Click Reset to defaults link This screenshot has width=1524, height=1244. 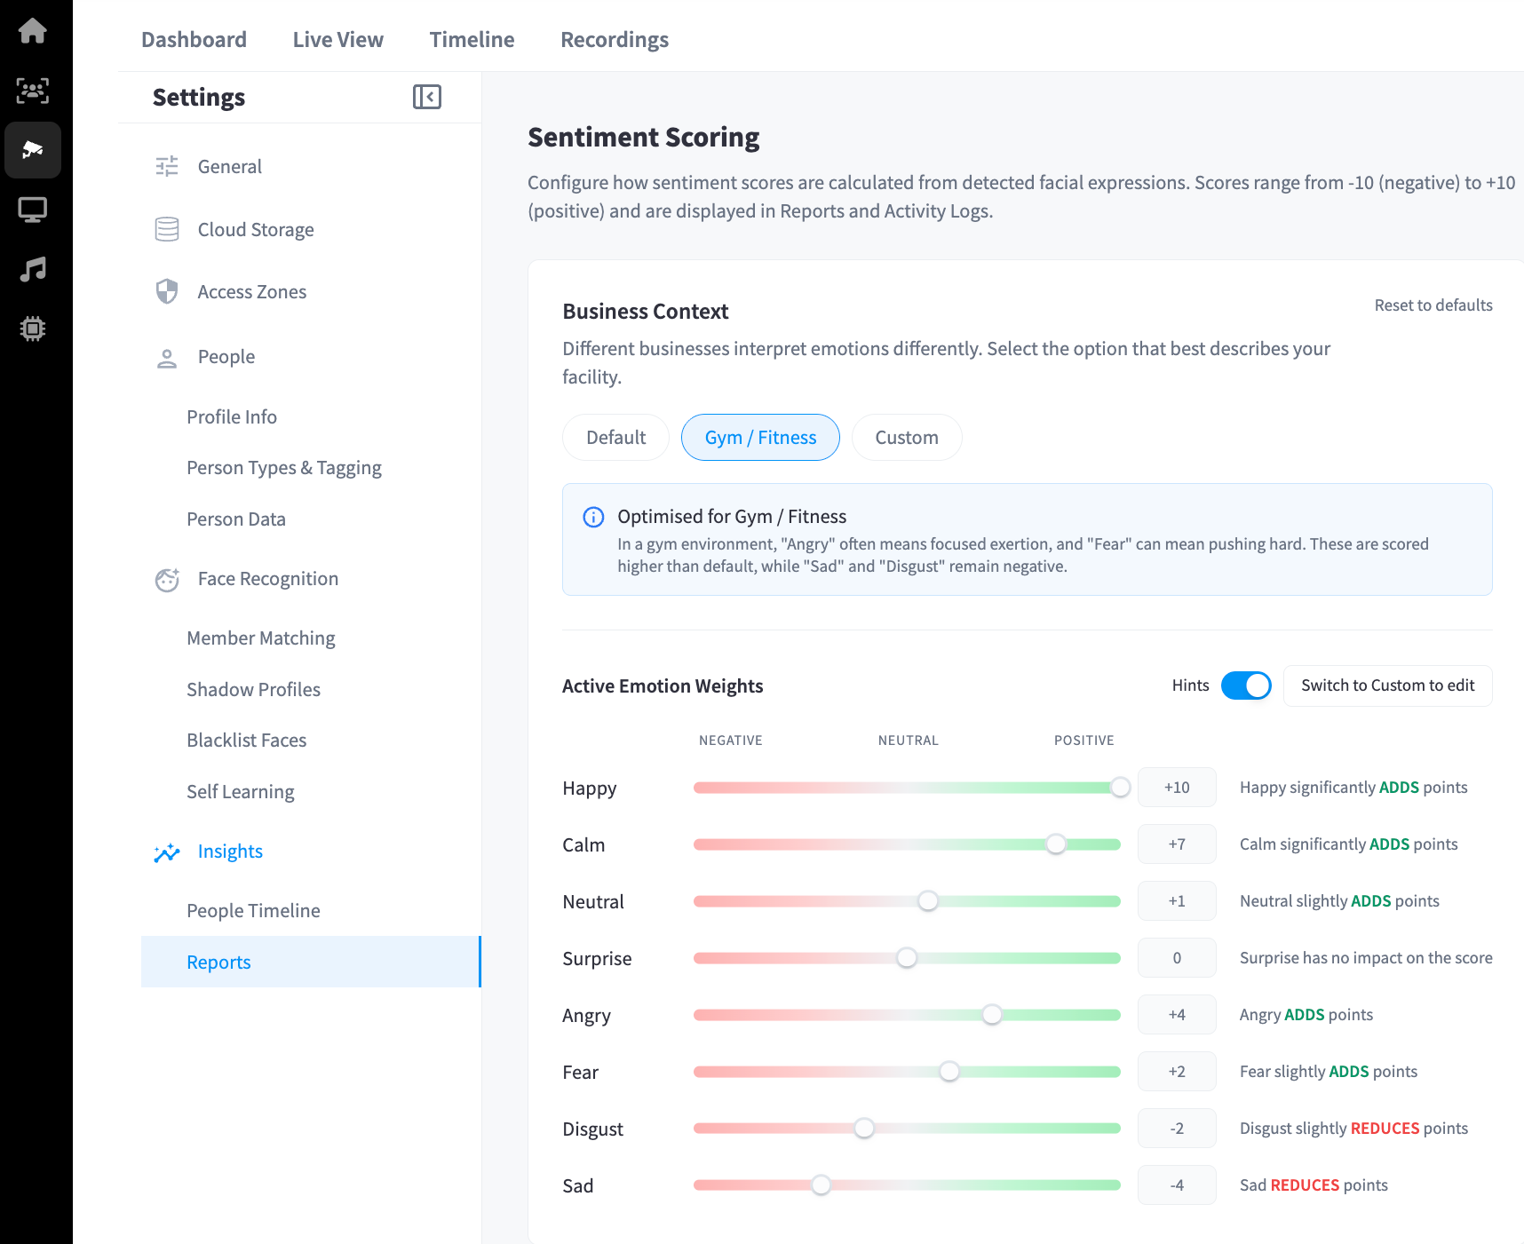point(1433,305)
